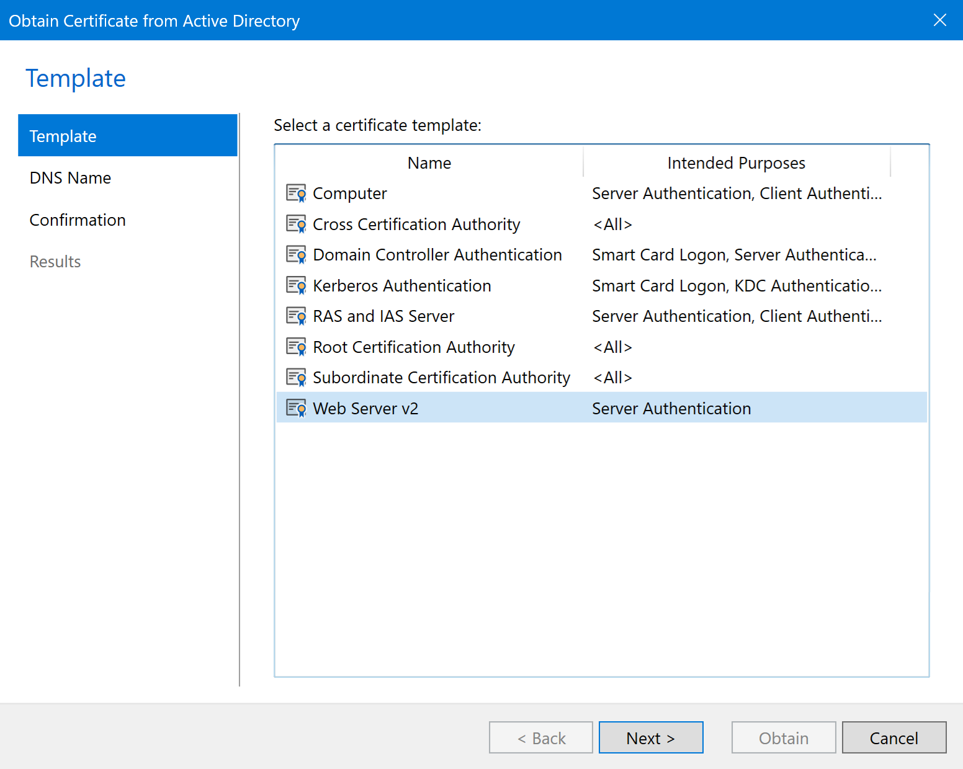Open the DNS Name wizard step

[70, 178]
